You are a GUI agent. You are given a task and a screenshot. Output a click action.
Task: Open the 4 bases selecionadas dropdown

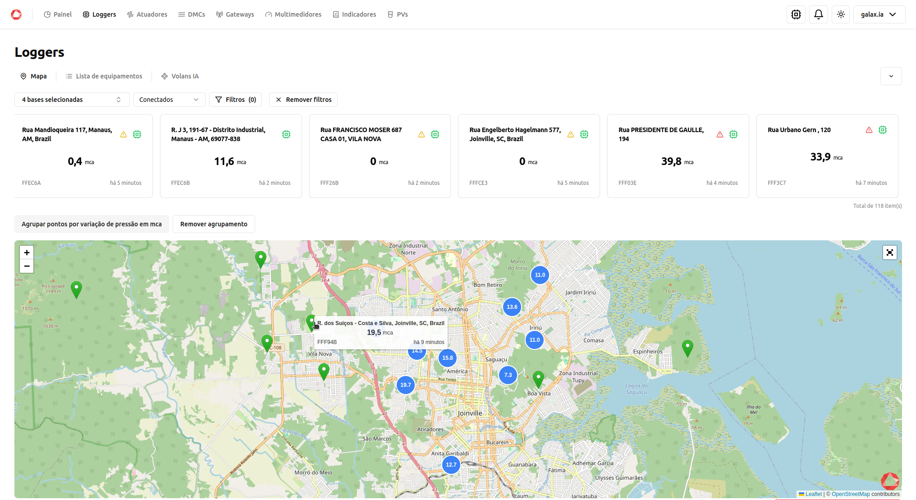pos(72,100)
